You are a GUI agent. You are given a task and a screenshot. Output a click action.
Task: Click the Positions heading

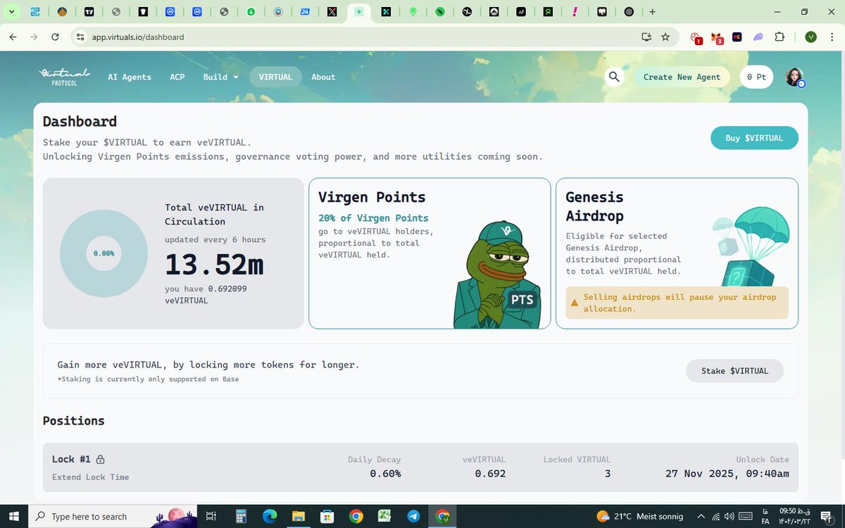[73, 420]
